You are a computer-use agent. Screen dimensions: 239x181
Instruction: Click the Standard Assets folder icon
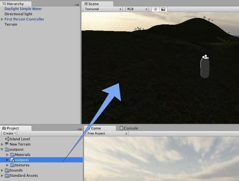(x=7, y=176)
